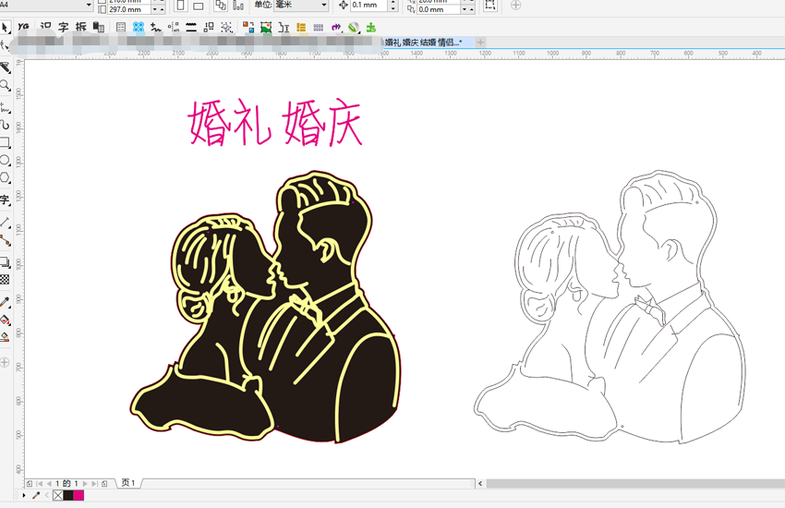This screenshot has width=785, height=508.
Task: Toggle current page size button
Action: click(238, 6)
